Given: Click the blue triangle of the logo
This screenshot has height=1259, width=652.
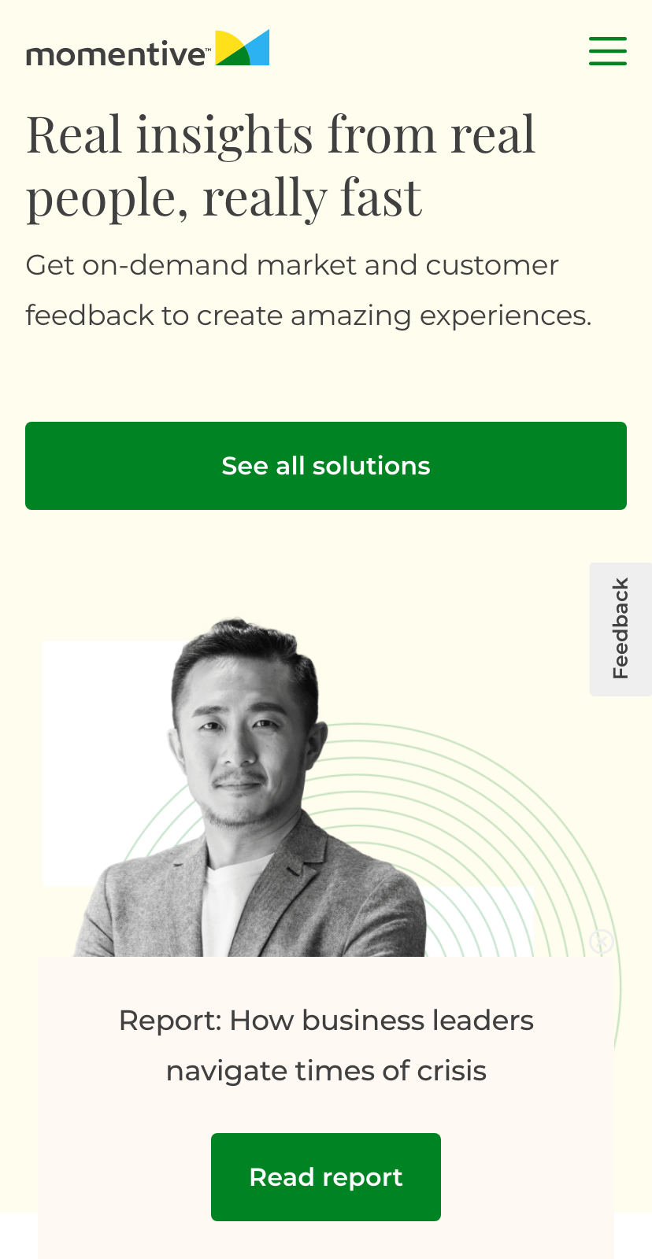Looking at the screenshot, I should click(x=258, y=49).
